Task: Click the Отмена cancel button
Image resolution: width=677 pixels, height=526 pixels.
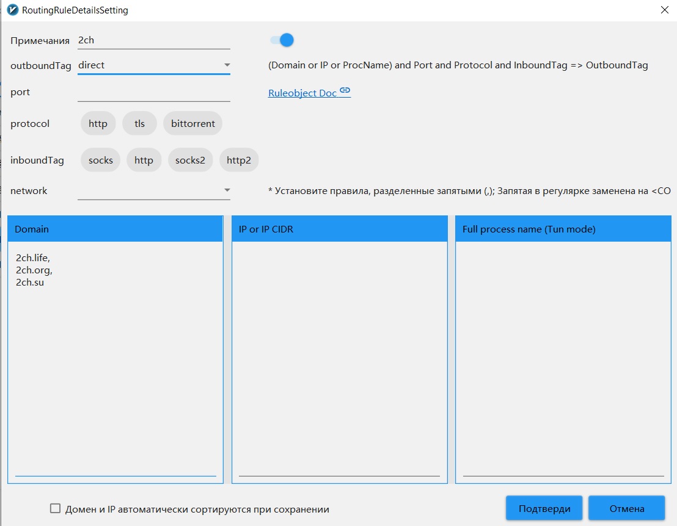Action: click(626, 508)
